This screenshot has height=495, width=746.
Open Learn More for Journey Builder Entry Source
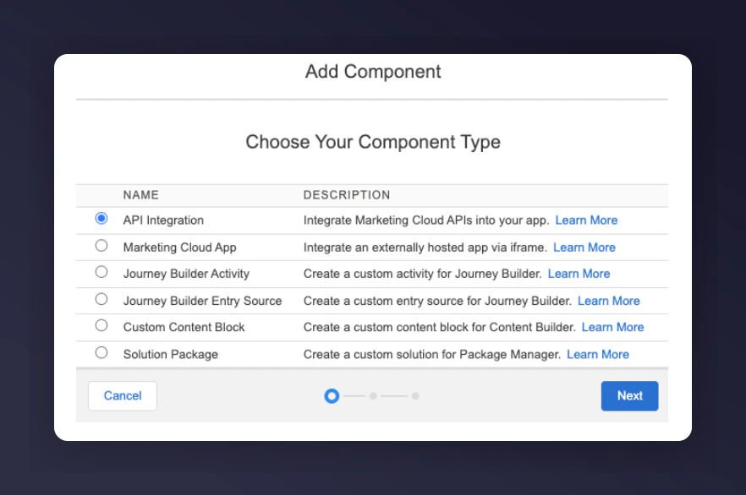coord(608,302)
